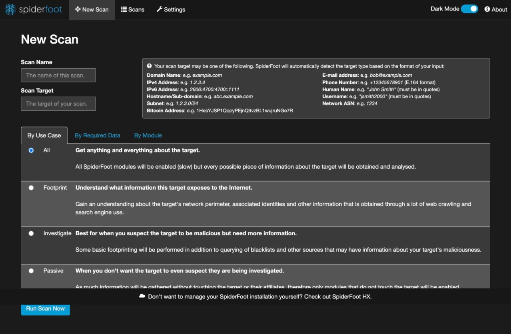Image resolution: width=511 pixels, height=334 pixels.
Task: Click the All use case label
Action: (46, 151)
